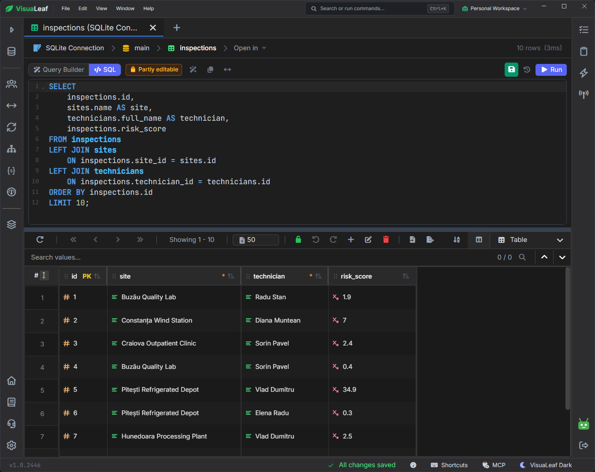Open the Table view dropdown

531,240
